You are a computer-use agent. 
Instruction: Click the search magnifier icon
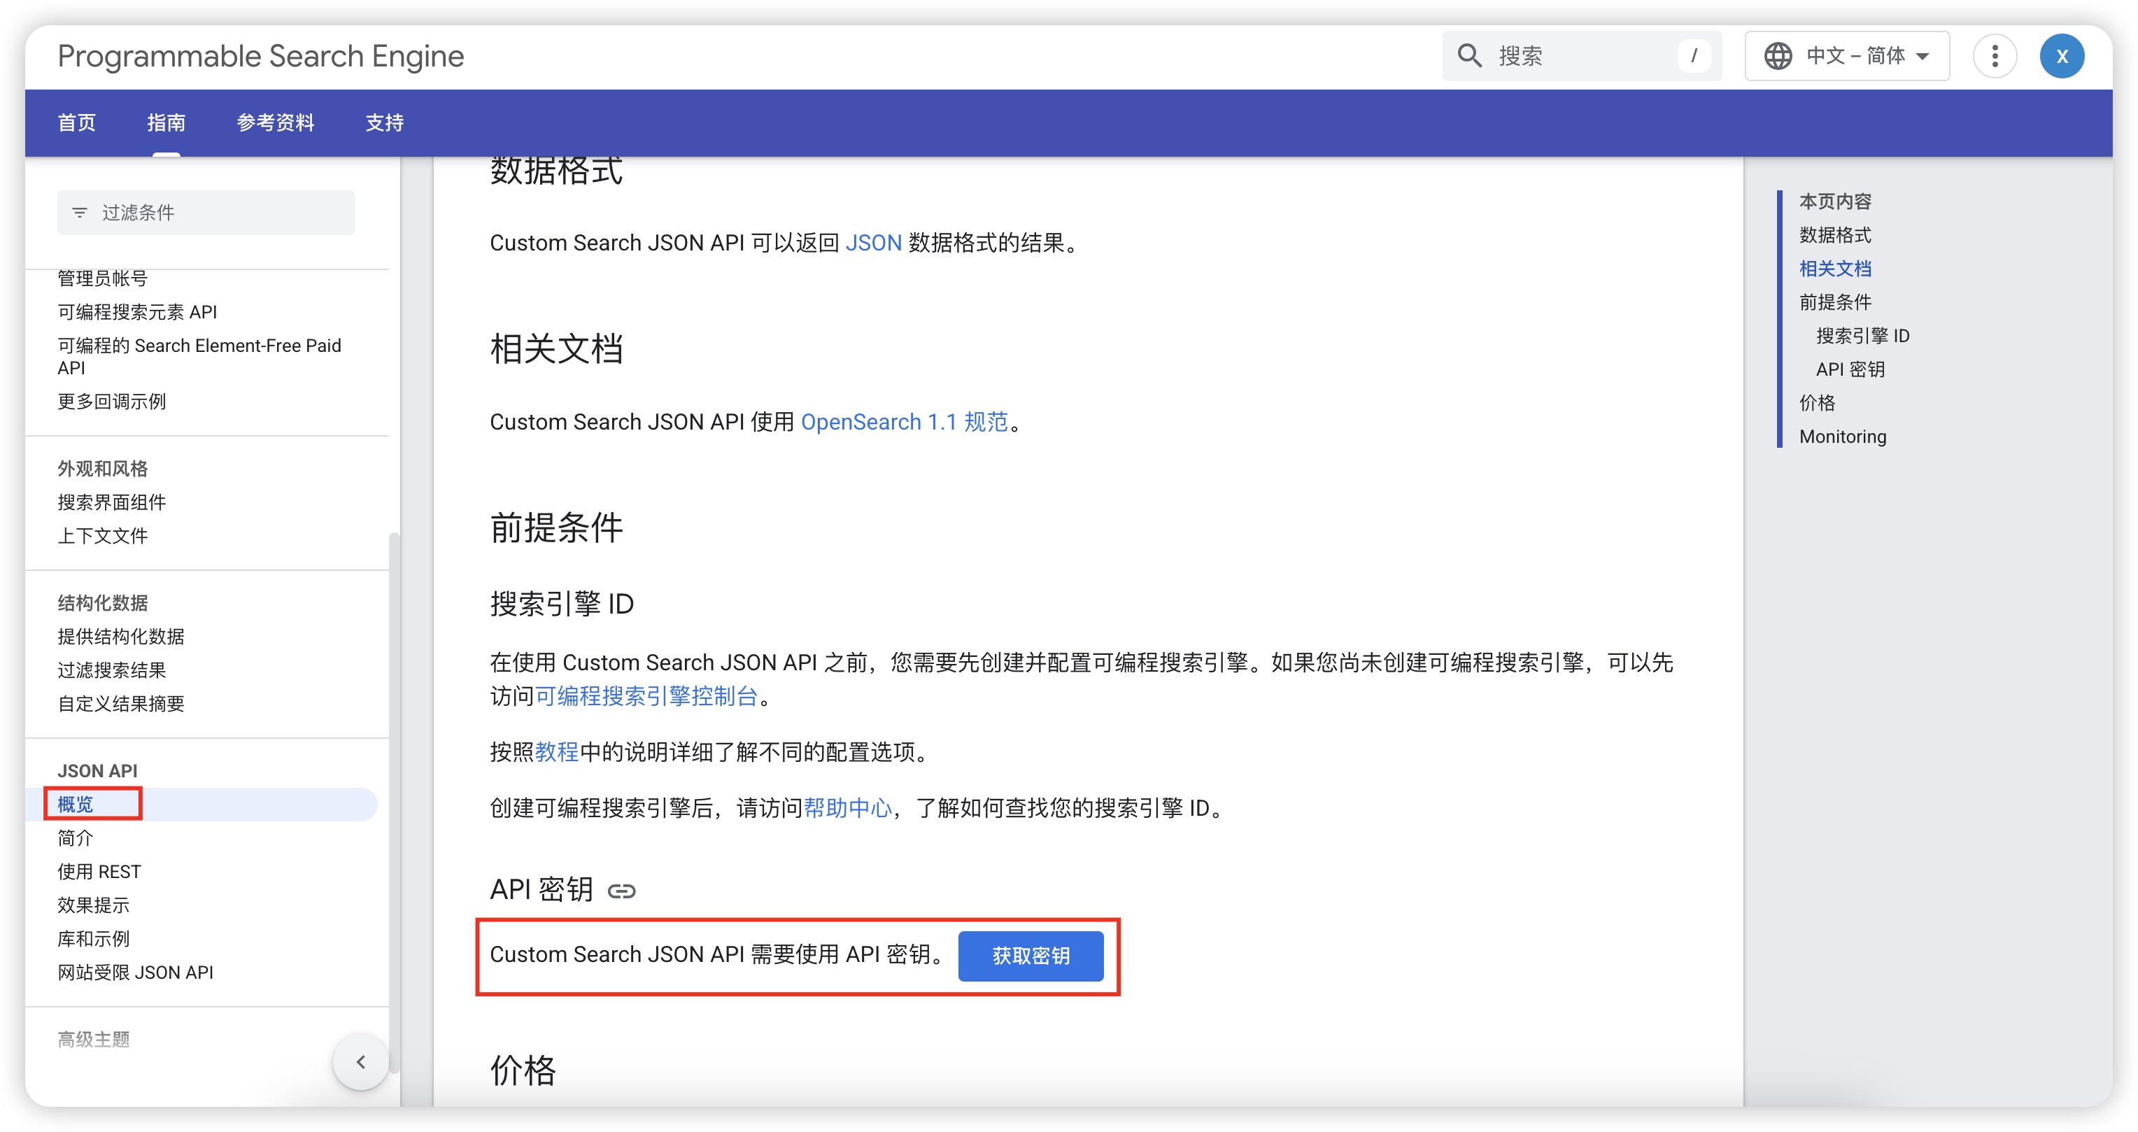1469,55
